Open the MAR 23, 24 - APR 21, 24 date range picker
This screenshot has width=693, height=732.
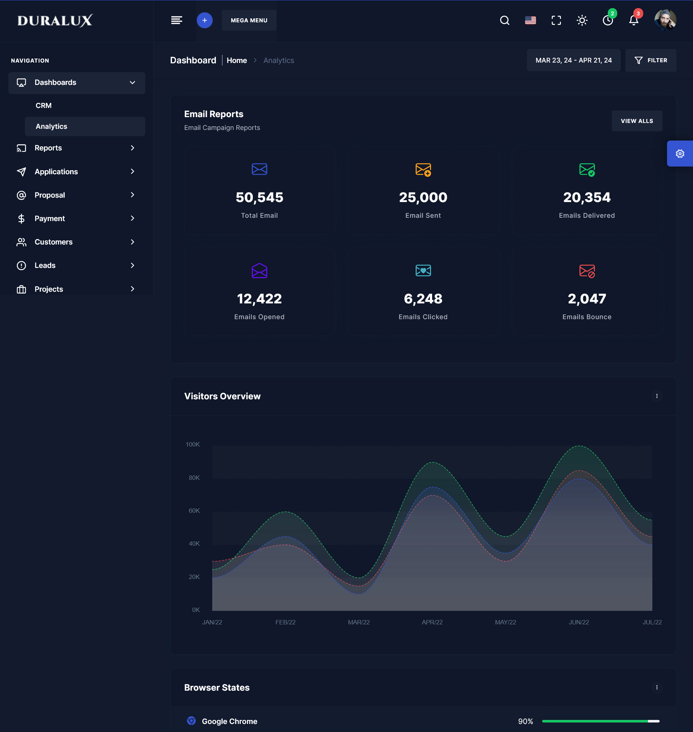click(x=574, y=60)
